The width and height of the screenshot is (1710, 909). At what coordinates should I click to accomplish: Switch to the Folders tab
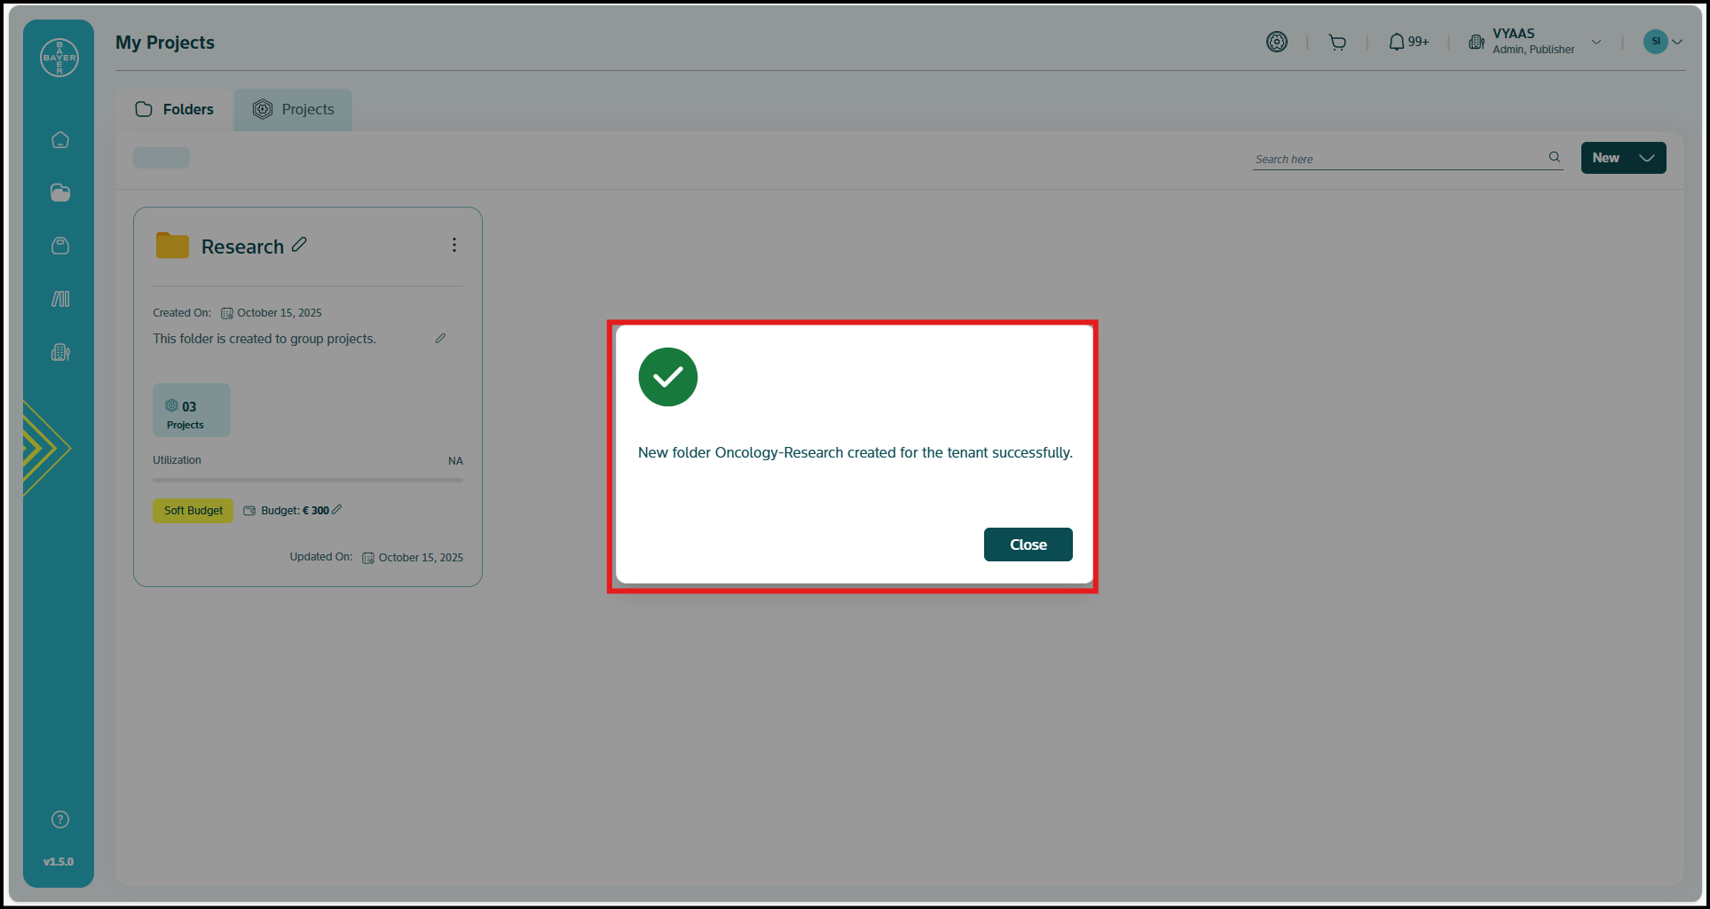[x=175, y=109]
